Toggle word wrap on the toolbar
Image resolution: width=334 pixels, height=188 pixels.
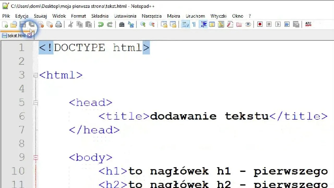(x=185, y=24)
